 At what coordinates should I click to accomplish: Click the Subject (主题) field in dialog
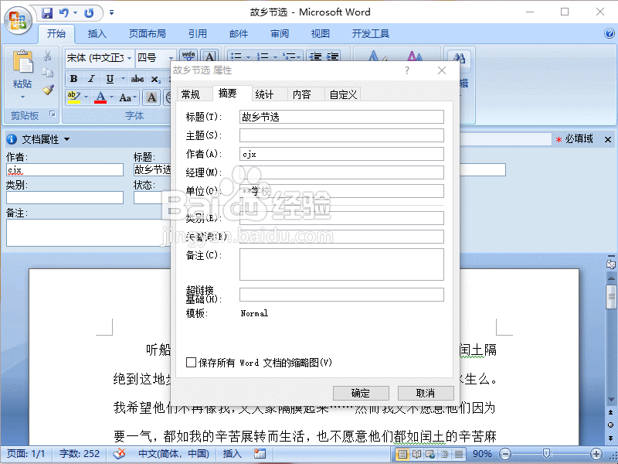341,135
